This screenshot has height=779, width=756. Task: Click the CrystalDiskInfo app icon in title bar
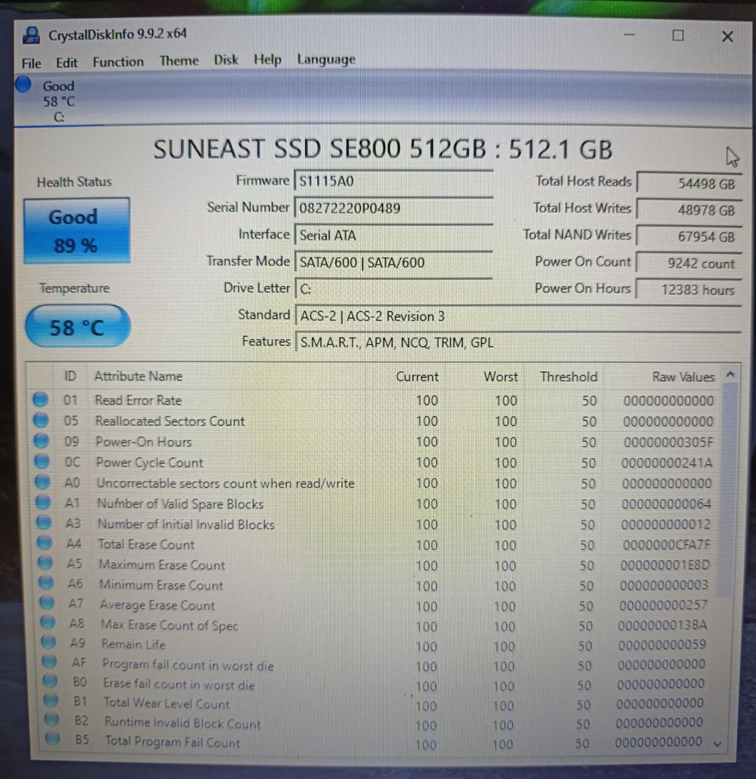pos(31,35)
